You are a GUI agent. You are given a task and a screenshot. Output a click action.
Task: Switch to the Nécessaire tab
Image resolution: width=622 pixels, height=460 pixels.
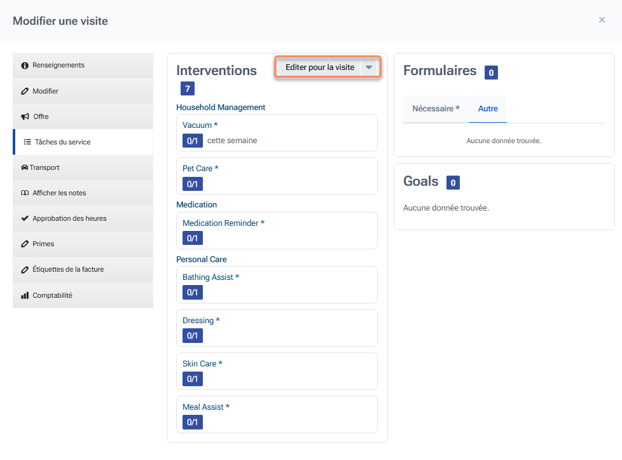[436, 109]
